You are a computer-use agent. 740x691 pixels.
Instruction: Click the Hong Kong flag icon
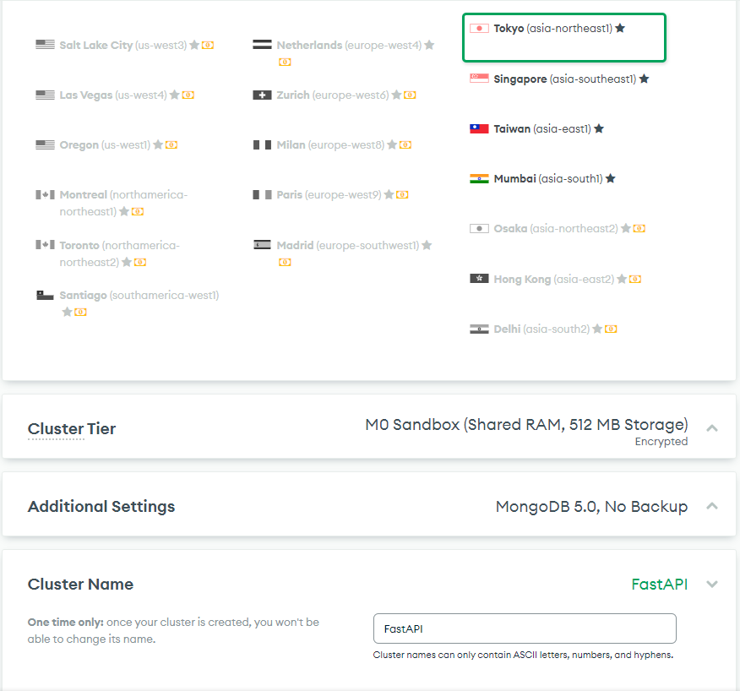pos(479,279)
